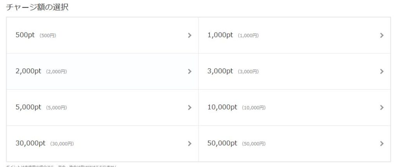Viewport: 397px width, 167px height.
Task: Click the chevron arrow in the 500pt row
Action: (x=190, y=35)
